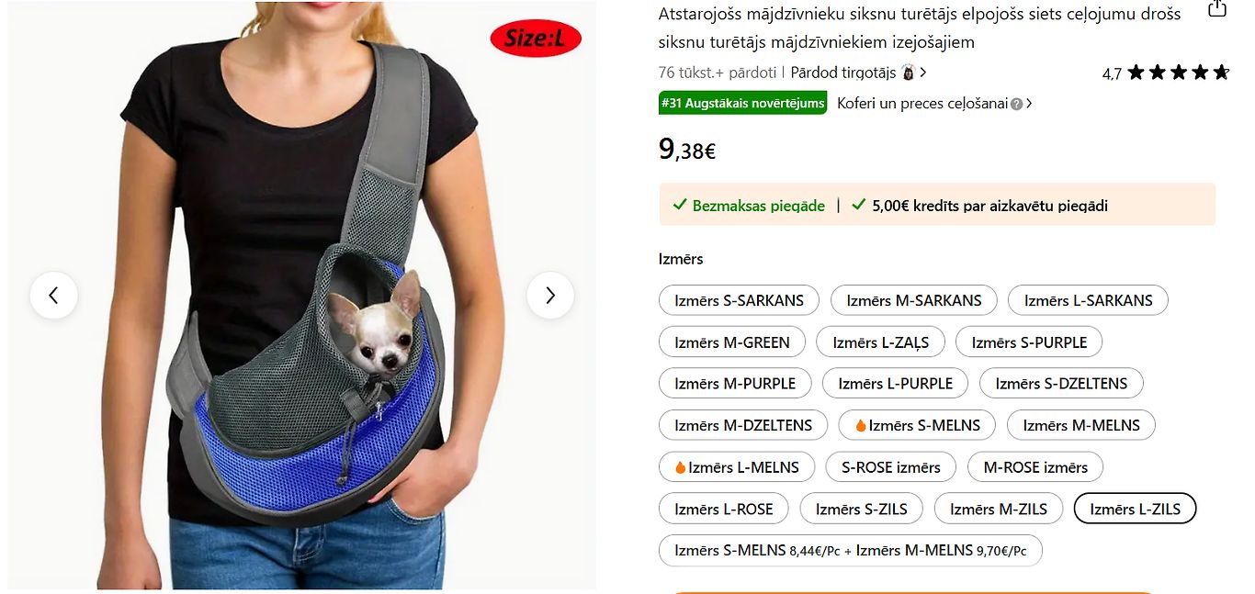
Task: Click the five-star rating icons
Action: coord(1178,73)
